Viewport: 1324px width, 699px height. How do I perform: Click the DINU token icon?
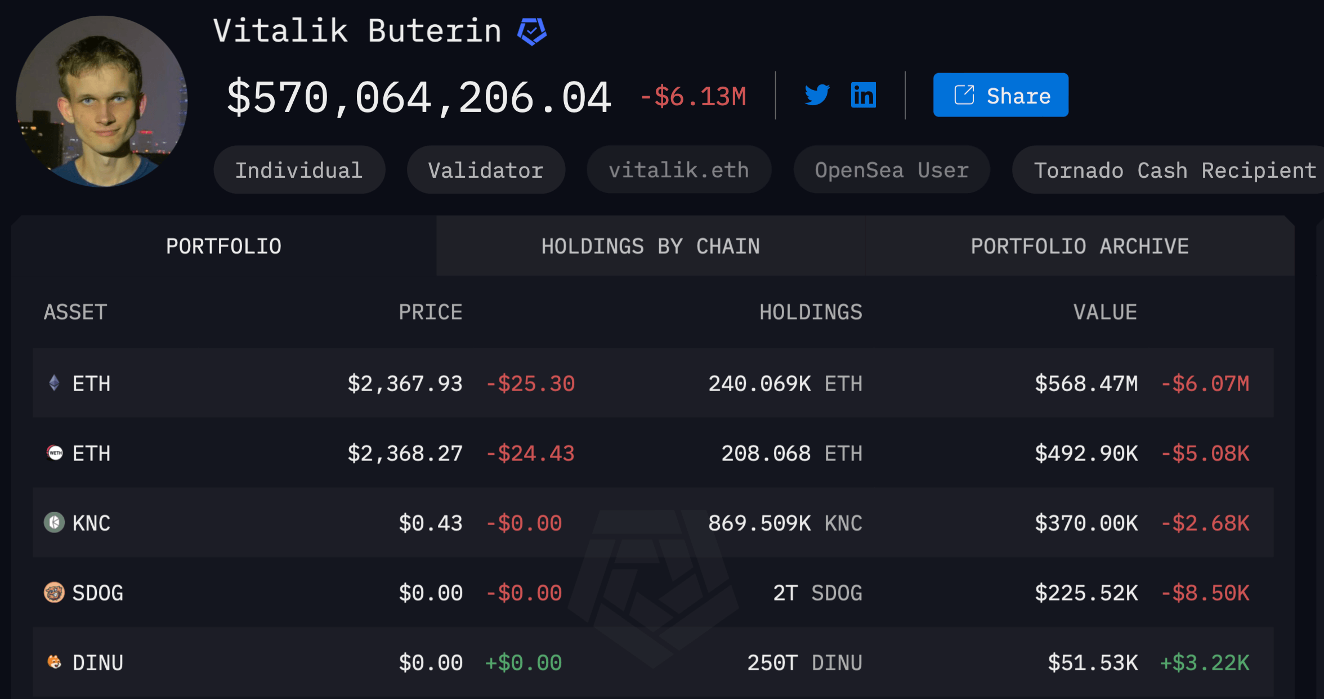[54, 662]
